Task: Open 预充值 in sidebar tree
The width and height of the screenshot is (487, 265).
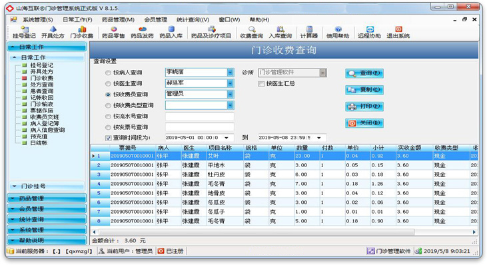Action: [39, 136]
